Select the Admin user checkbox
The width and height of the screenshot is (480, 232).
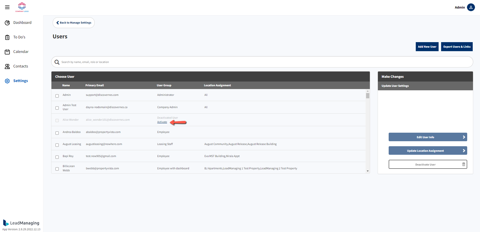click(x=57, y=96)
